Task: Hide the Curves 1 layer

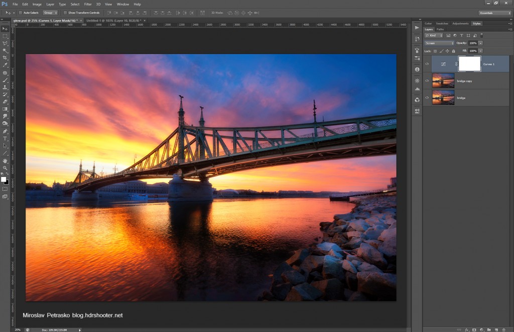Action: (427, 64)
